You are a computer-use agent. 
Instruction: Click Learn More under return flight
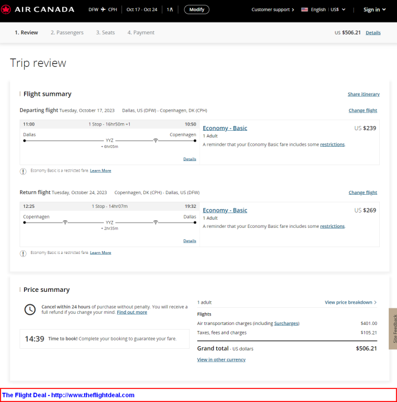pos(100,253)
